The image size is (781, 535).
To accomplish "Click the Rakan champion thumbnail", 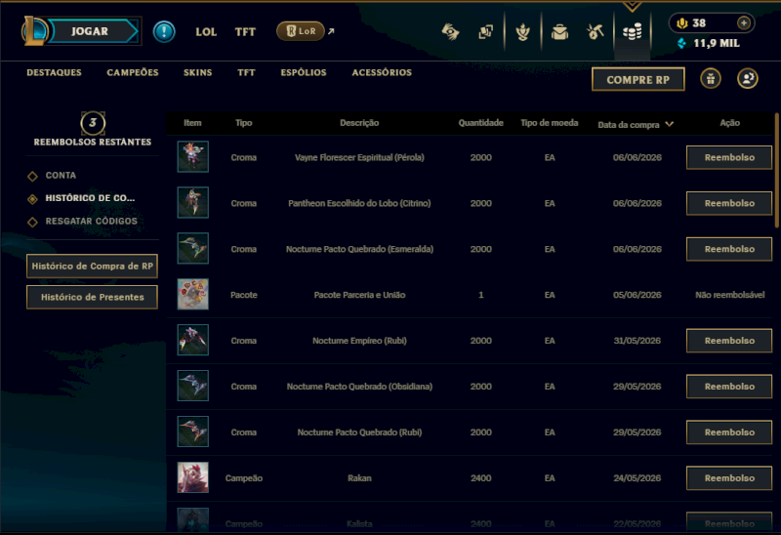I will tap(192, 477).
